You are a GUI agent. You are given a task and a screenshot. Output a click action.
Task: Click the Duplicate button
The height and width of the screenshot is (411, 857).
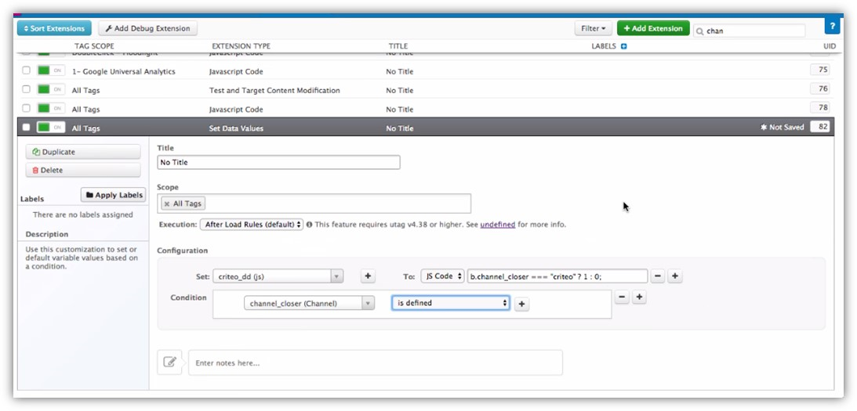point(83,152)
